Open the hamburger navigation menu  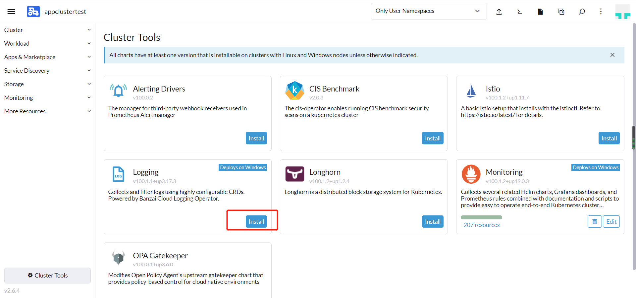point(11,12)
